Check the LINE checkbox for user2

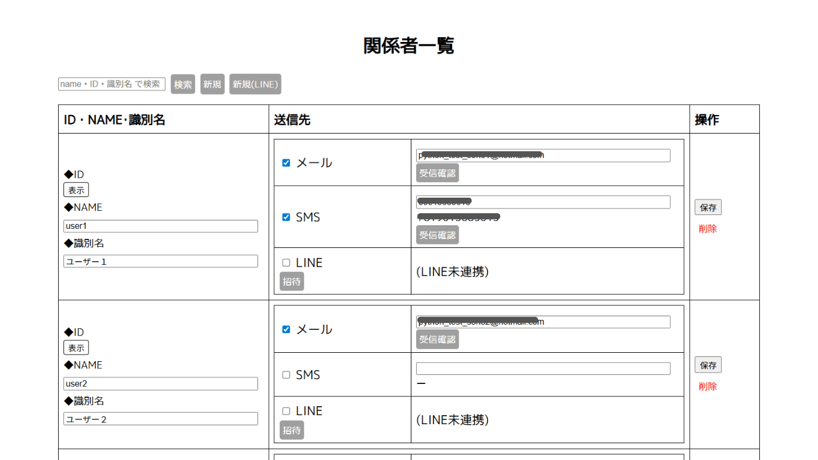pyautogui.click(x=286, y=411)
